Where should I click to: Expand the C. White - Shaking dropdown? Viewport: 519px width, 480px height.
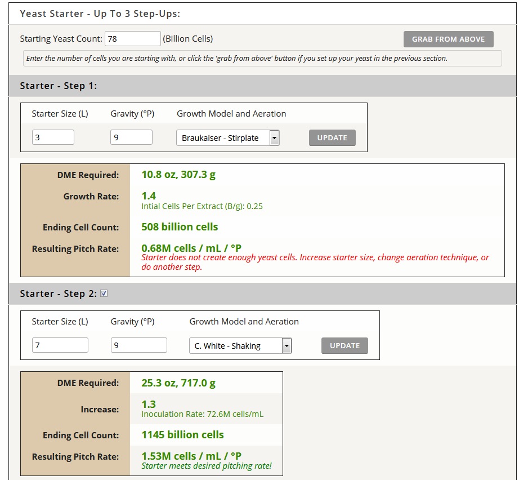coord(240,346)
